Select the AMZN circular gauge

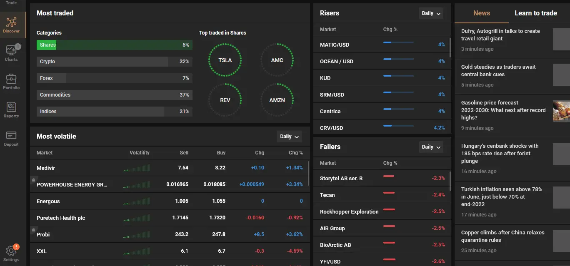(277, 100)
